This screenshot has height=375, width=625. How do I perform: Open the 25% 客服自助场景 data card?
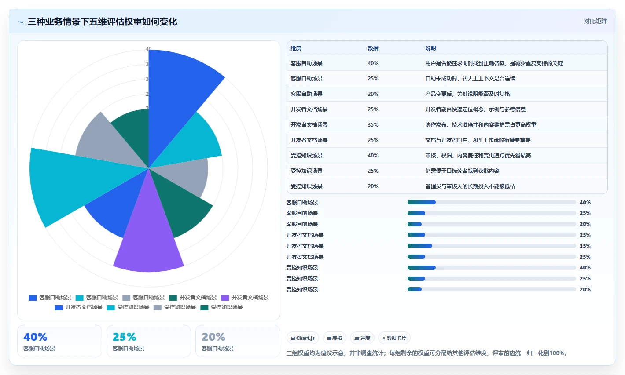[149, 341]
